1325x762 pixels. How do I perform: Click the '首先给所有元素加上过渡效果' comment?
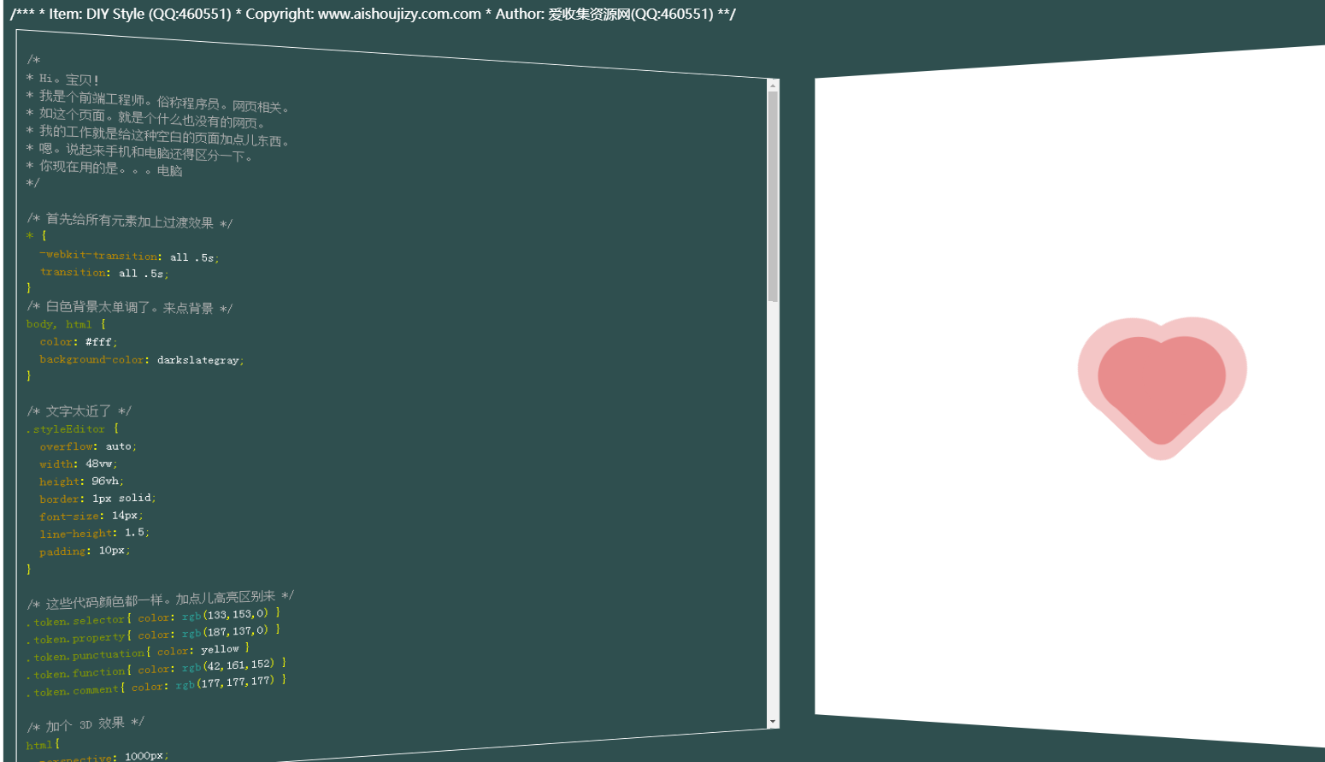[129, 221]
